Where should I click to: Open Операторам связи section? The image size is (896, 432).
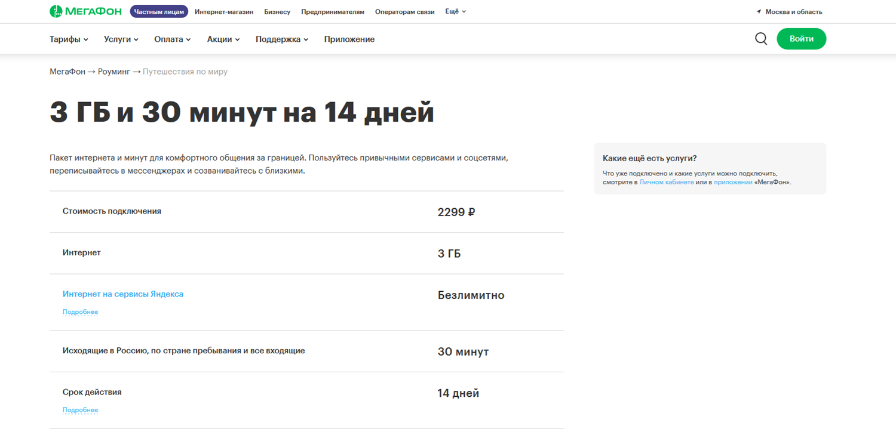[405, 12]
